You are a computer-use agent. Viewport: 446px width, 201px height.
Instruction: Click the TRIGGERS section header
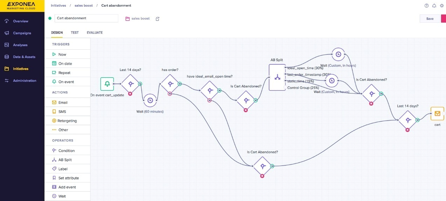click(61, 44)
